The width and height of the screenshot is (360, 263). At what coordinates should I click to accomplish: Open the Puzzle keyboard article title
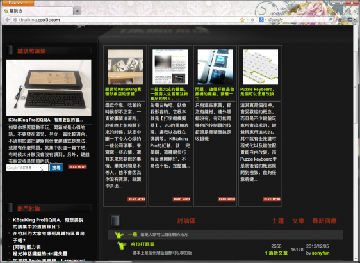(x=259, y=92)
